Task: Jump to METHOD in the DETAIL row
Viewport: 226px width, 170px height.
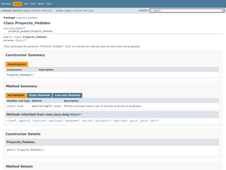Action: tap(88, 10)
